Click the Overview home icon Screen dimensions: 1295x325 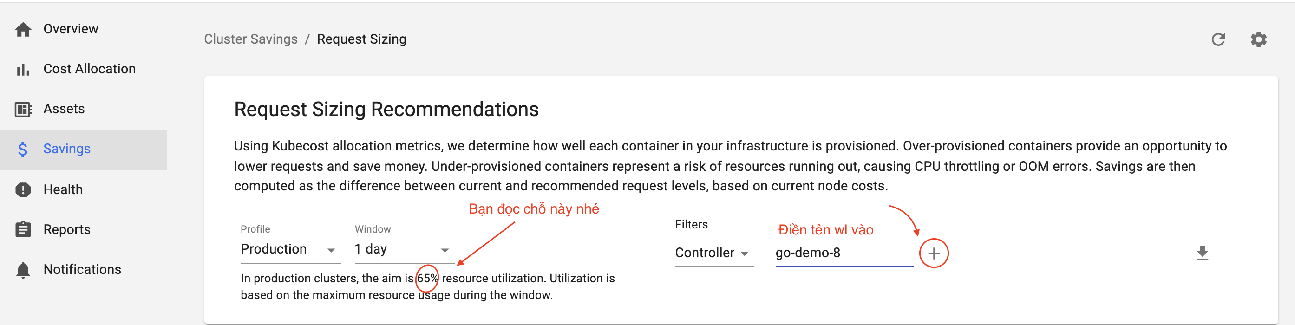click(x=23, y=29)
